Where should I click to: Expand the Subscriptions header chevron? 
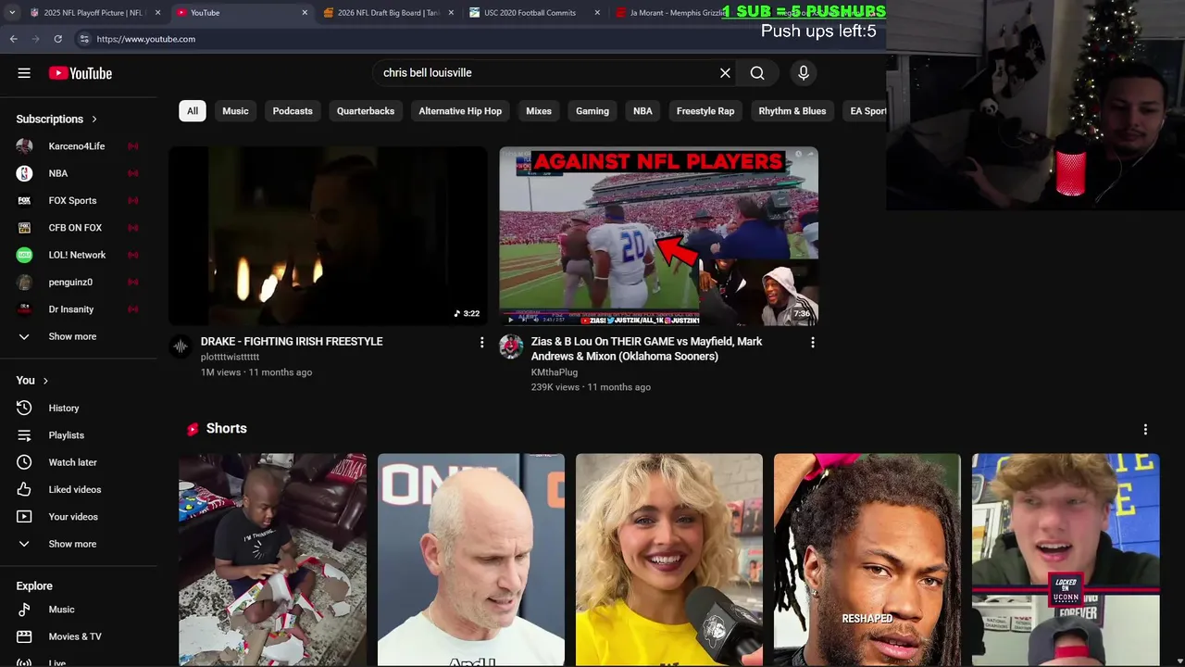point(94,120)
